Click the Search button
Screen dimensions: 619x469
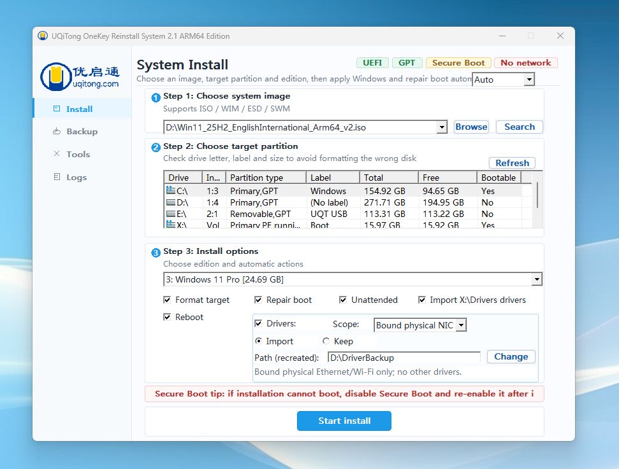[x=520, y=127]
